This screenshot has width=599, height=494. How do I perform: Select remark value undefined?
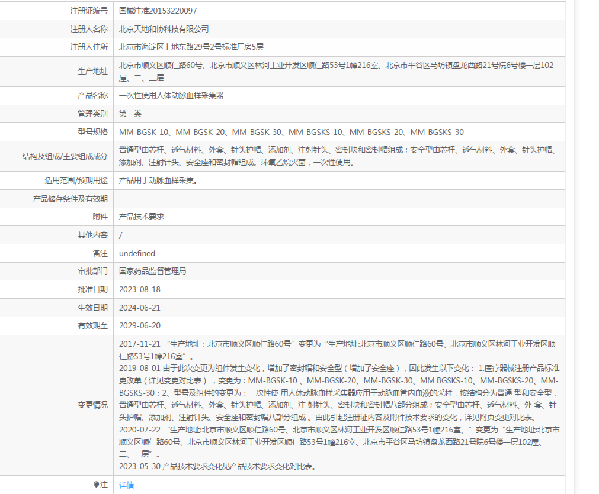tap(137, 253)
